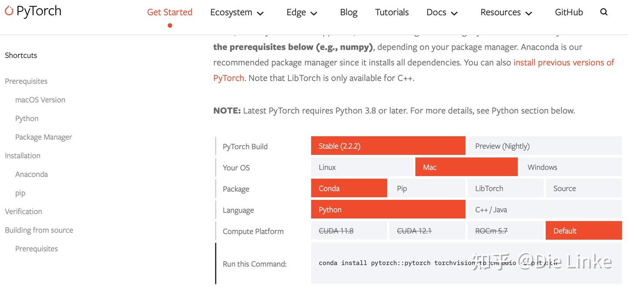Image resolution: width=628 pixels, height=287 pixels.
Task: Jump to Building from source section
Action: (x=39, y=230)
